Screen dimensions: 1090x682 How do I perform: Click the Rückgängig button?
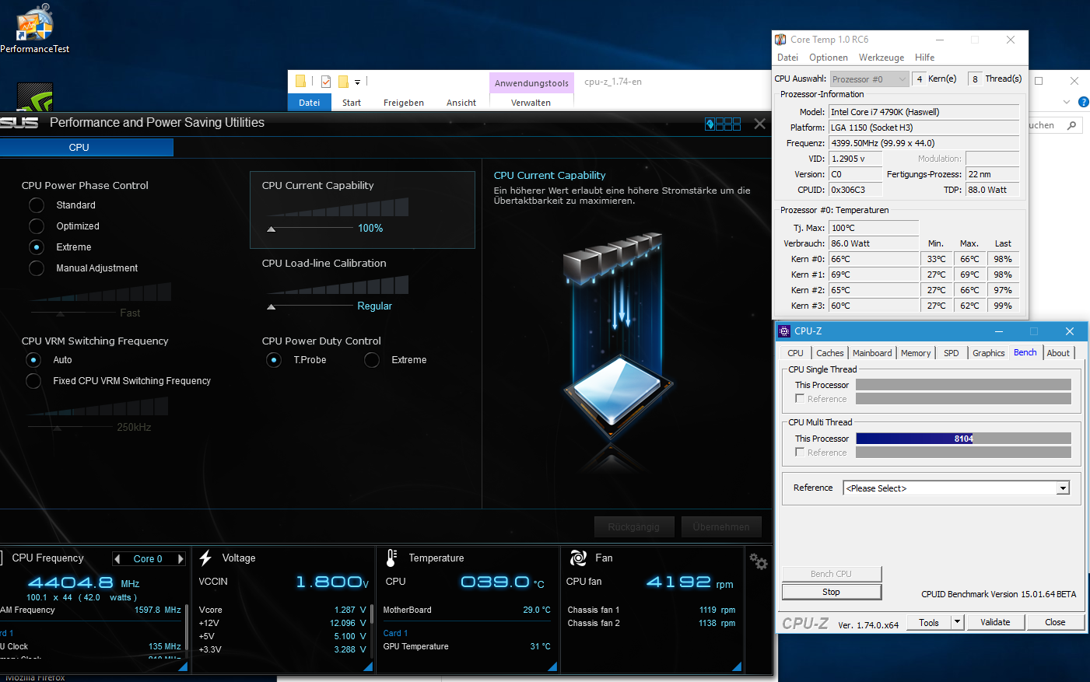pyautogui.click(x=634, y=527)
